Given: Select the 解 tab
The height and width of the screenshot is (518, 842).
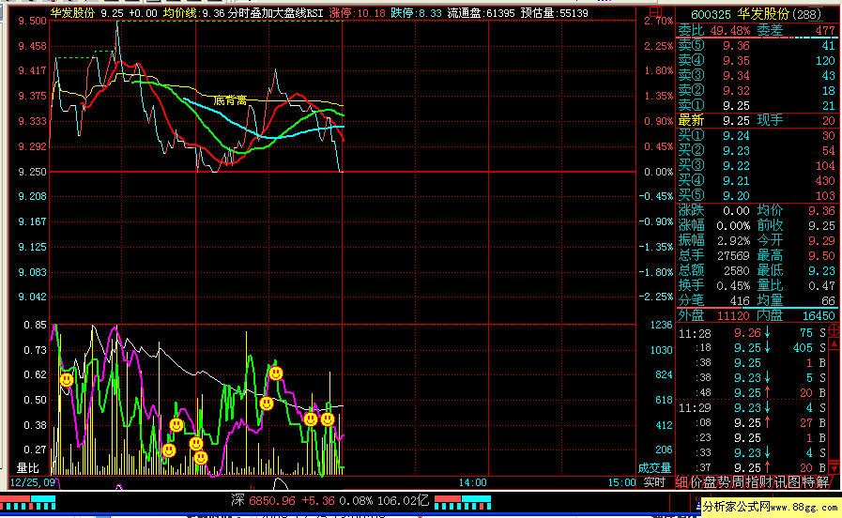Looking at the screenshot, I should [x=822, y=482].
